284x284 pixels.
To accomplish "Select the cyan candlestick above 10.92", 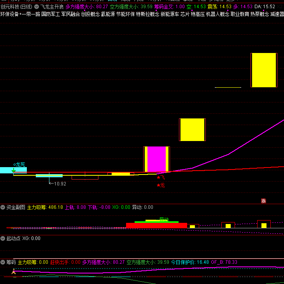I will 49,176.
